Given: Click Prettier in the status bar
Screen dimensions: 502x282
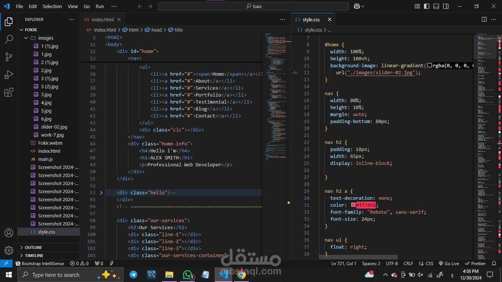Looking at the screenshot, I should point(475,264).
